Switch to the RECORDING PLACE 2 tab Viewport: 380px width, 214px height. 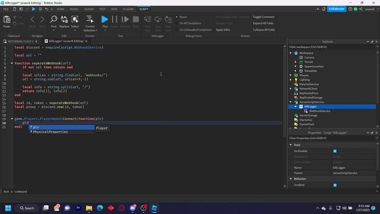click(20, 41)
